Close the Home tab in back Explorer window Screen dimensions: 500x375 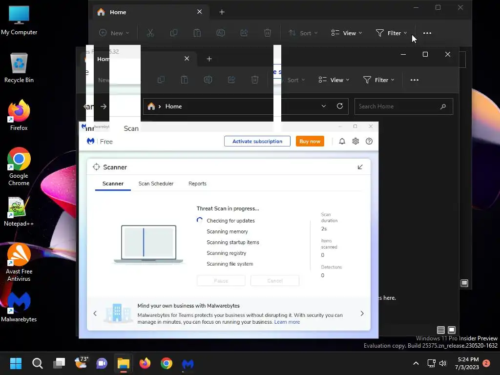200,12
